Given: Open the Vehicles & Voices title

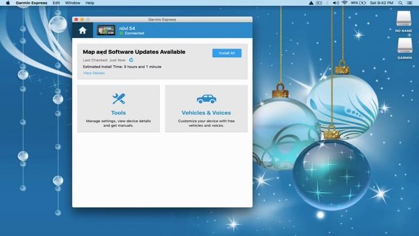Looking at the screenshot, I should click(206, 113).
